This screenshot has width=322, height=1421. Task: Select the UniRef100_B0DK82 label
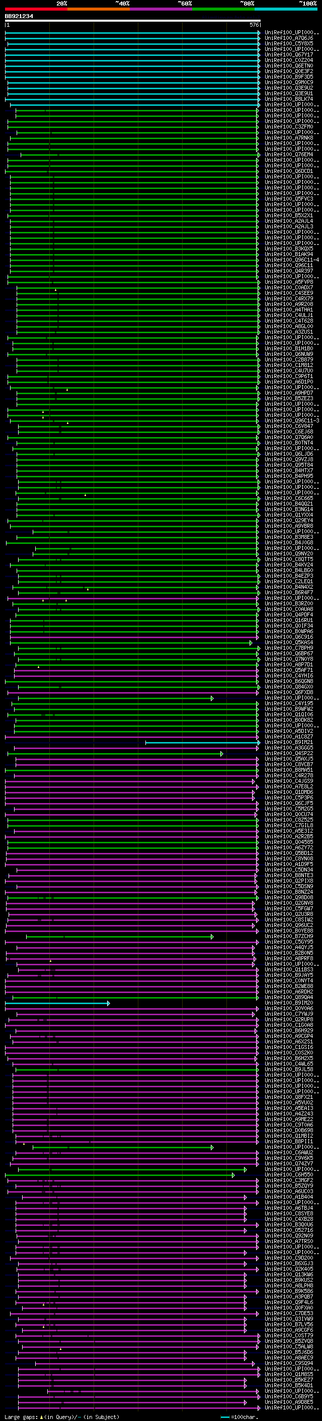coord(289,720)
